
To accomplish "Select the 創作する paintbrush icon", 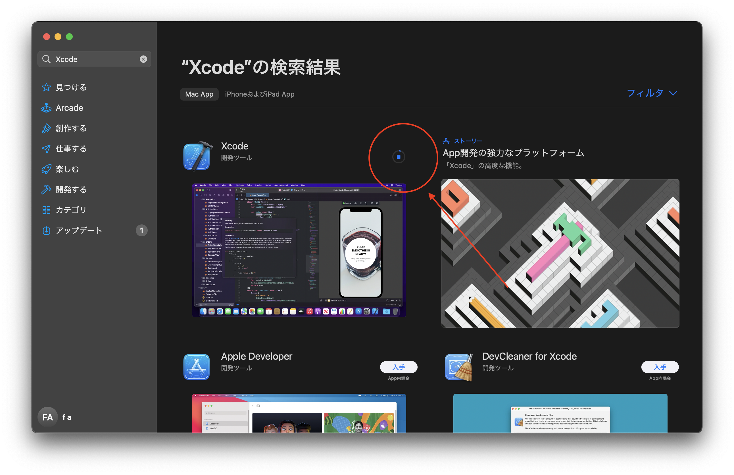I will tap(46, 128).
